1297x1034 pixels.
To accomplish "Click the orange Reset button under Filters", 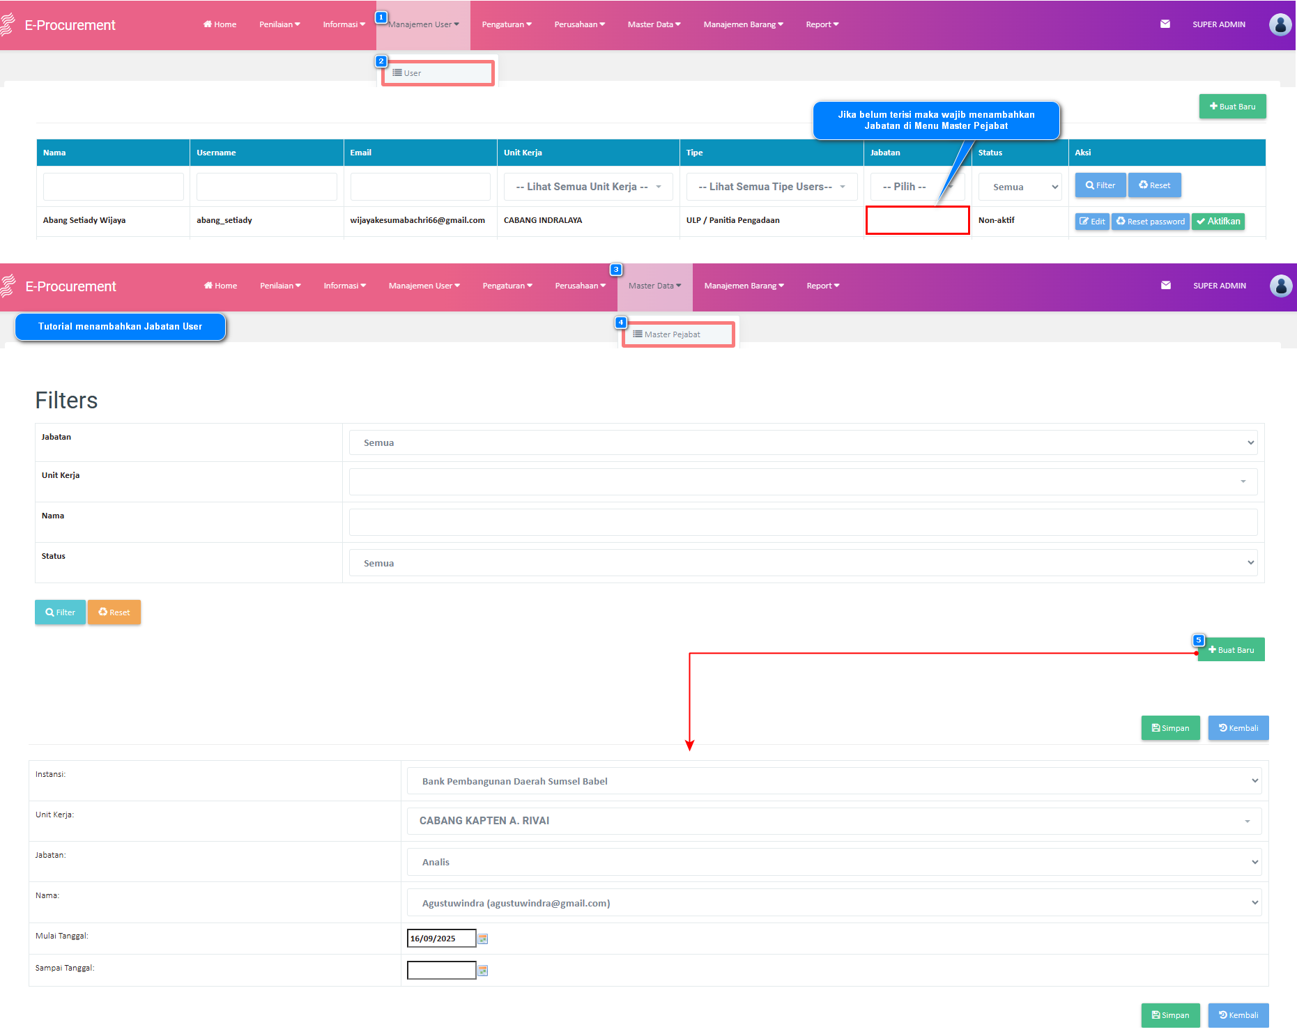I will pos(114,612).
